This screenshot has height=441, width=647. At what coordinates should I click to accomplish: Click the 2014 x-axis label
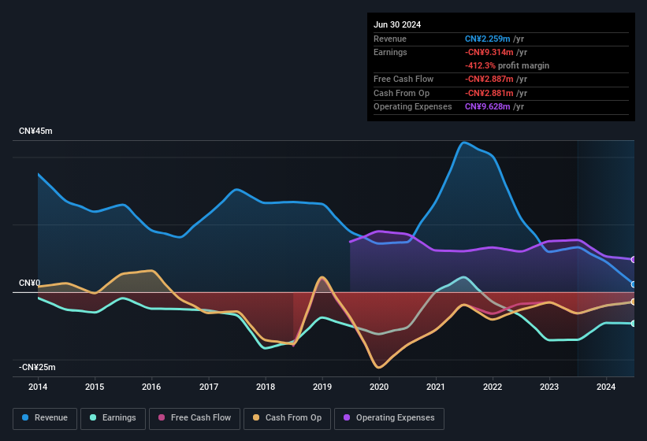coord(38,387)
